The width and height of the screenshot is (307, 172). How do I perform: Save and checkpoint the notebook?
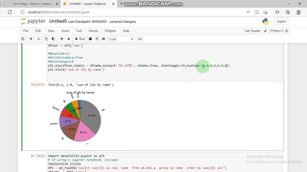[23, 39]
